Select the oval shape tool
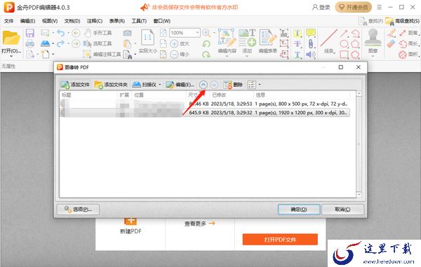The width and height of the screenshot is (421, 267). (x=345, y=43)
